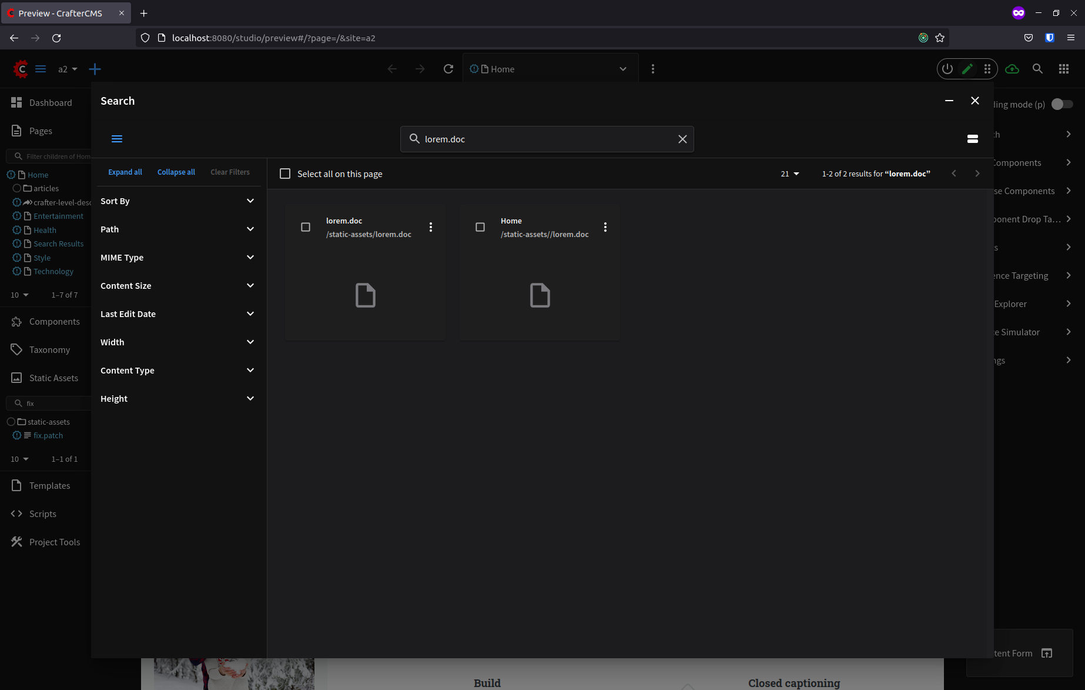Click the Clear Filters button

tap(230, 172)
